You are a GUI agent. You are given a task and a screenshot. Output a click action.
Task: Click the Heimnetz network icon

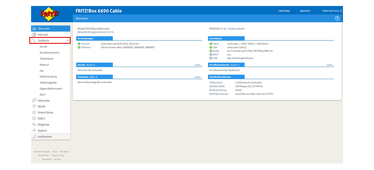pos(34,100)
